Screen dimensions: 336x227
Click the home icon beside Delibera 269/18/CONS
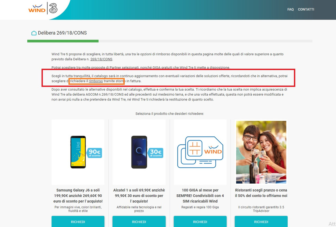tap(34, 33)
